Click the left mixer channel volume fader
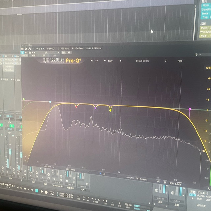This screenshot has width=211, height=211. coord(10,152)
